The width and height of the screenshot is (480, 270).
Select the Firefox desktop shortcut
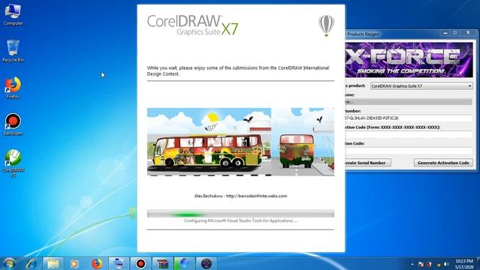click(13, 88)
